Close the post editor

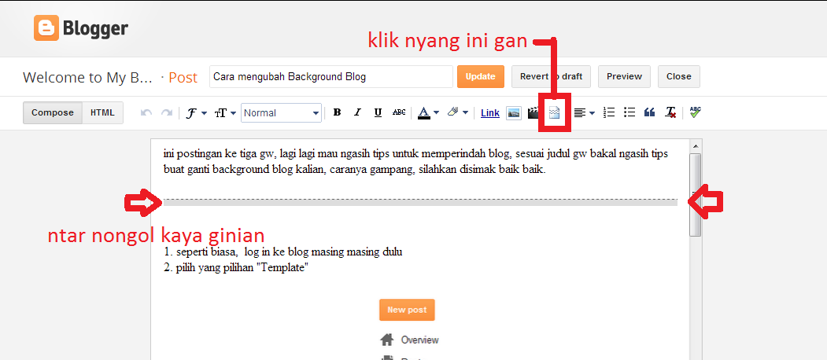pos(679,76)
